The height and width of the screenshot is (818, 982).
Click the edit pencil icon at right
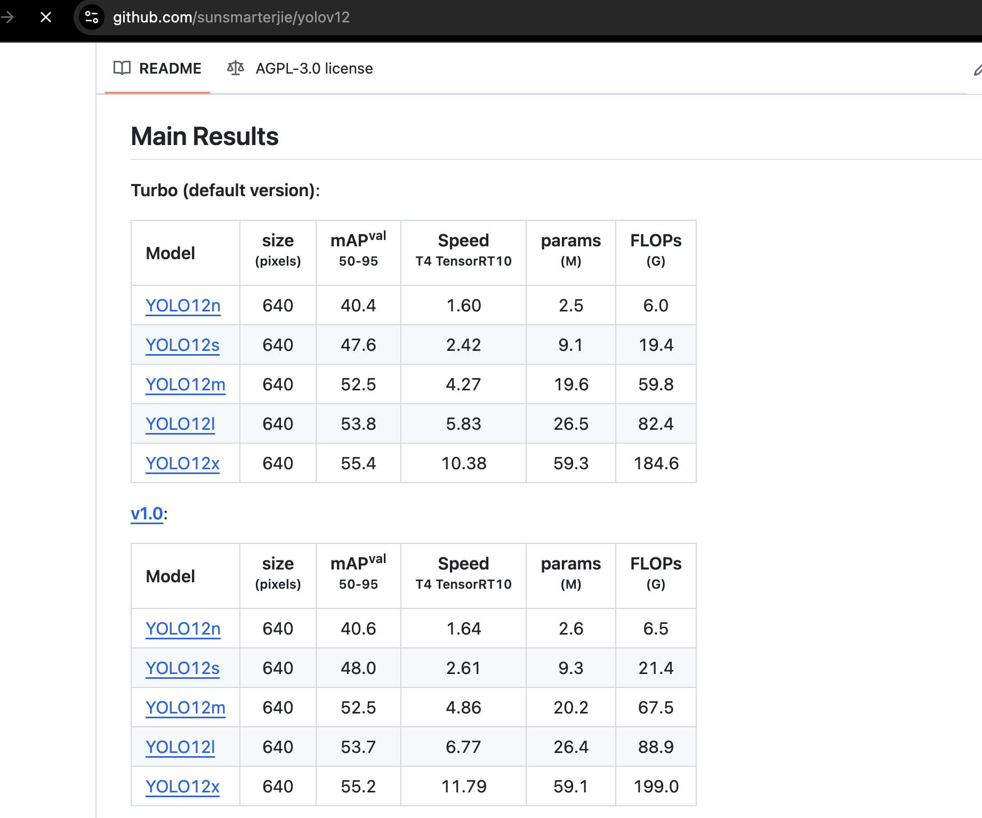[977, 69]
